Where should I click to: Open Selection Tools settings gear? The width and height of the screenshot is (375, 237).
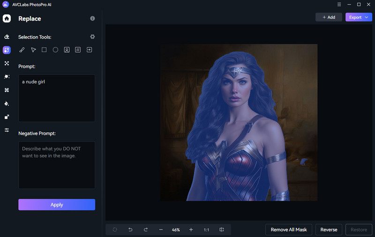[92, 36]
